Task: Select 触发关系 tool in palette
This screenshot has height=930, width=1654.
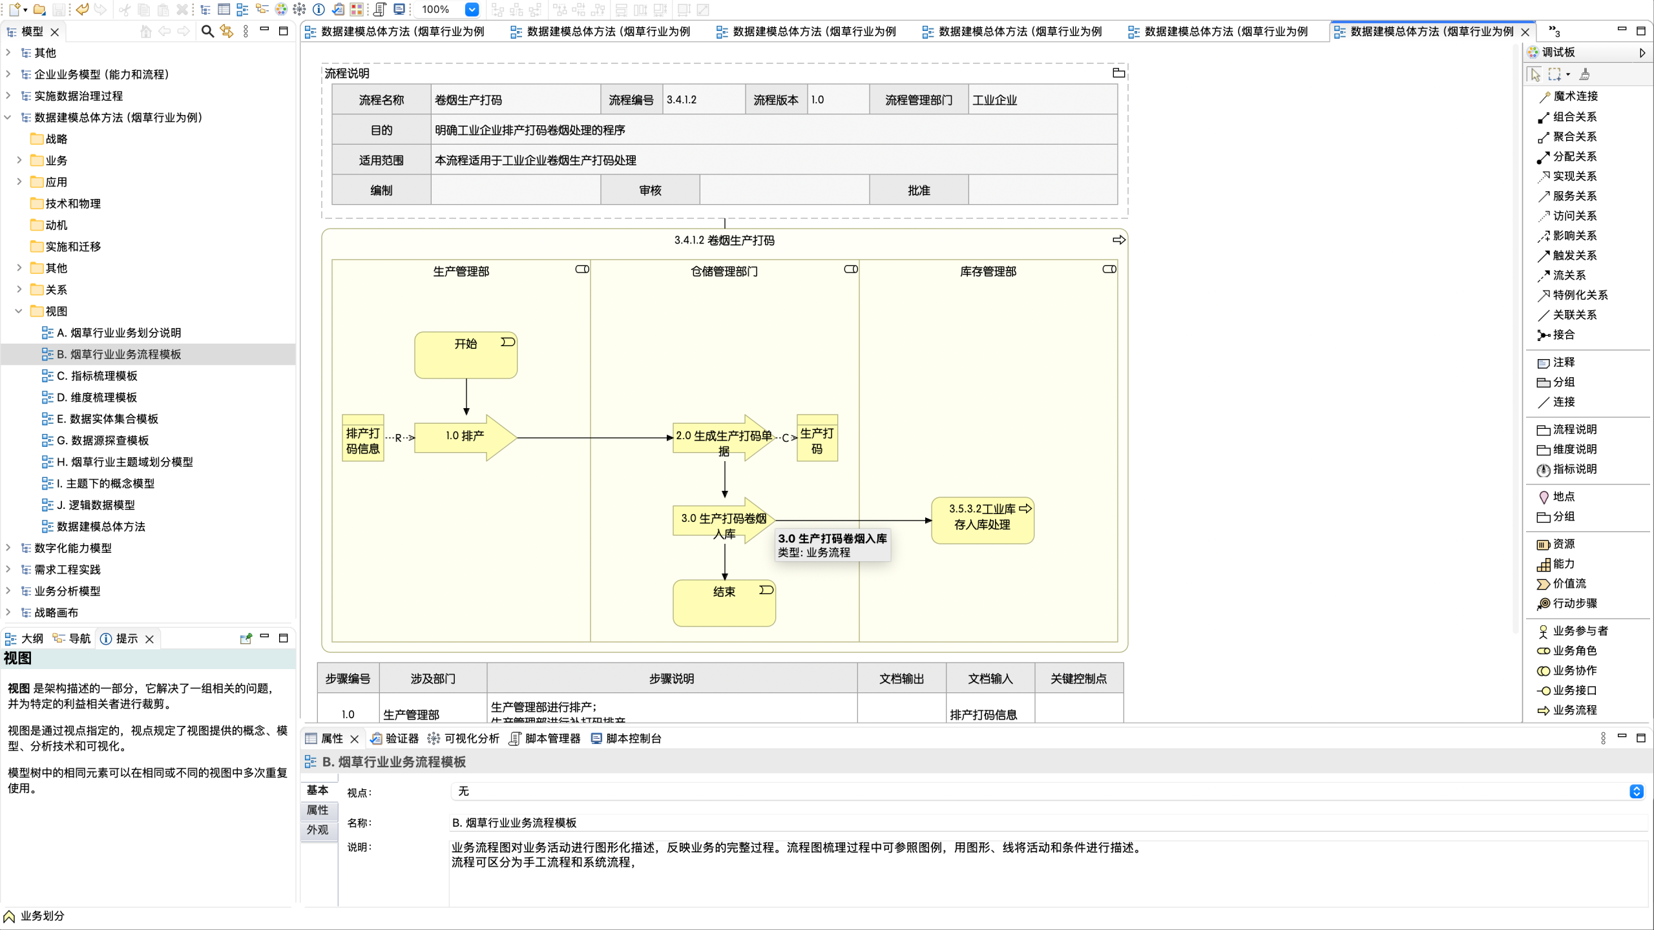Action: 1567,256
